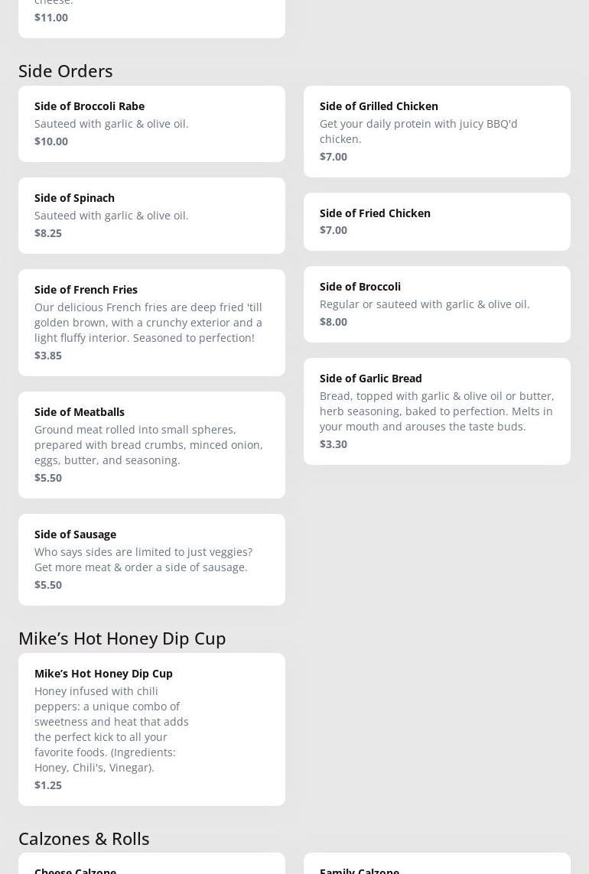This screenshot has height=874, width=589.
Task: Select Mike's Hot Honey Dip Cup item
Action: (x=151, y=729)
